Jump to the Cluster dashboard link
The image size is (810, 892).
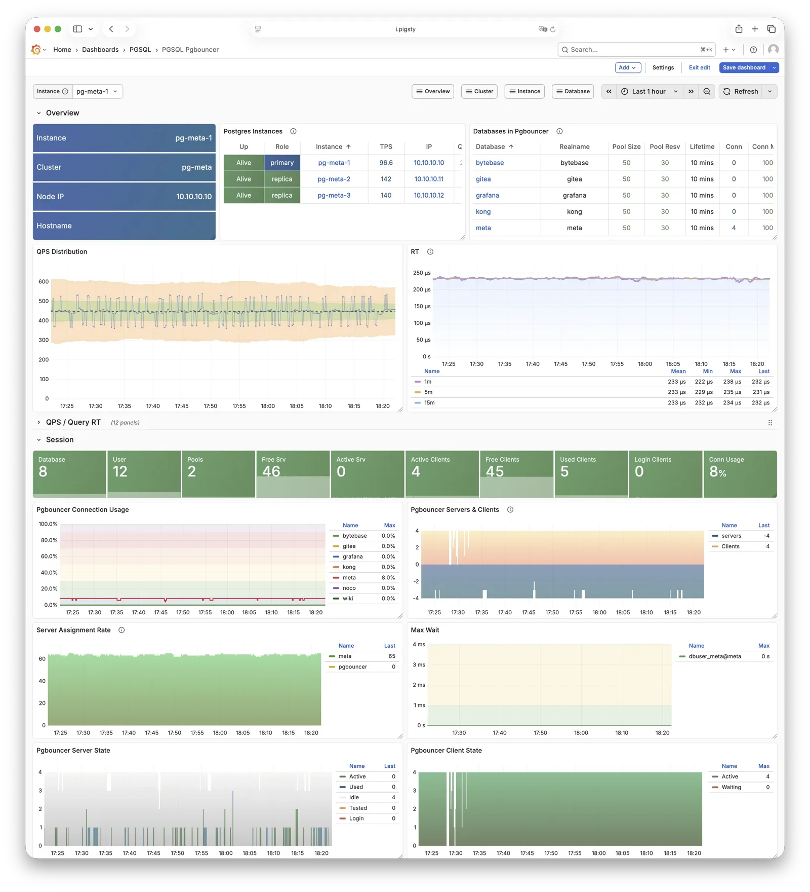pyautogui.click(x=479, y=92)
